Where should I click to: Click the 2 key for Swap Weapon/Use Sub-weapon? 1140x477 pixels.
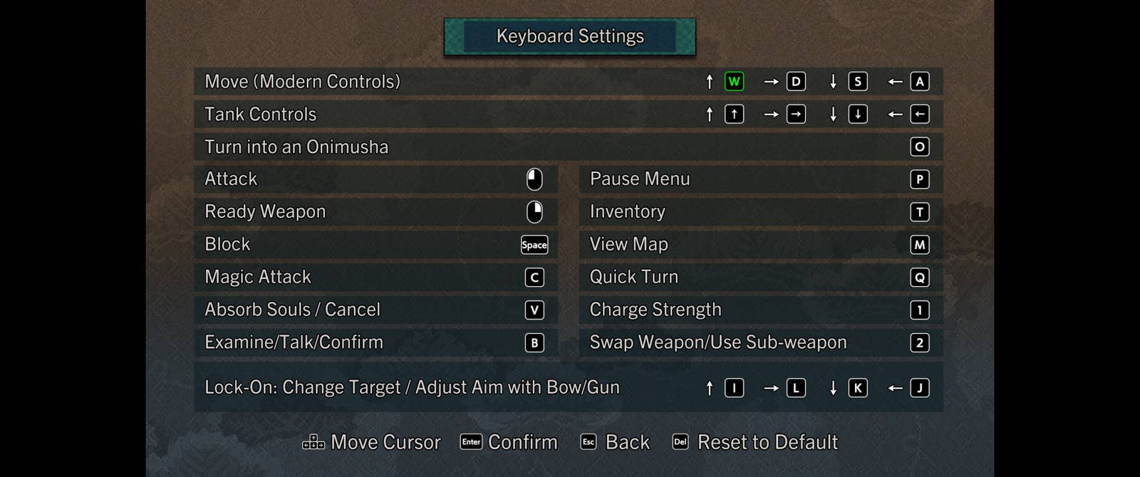tap(920, 342)
